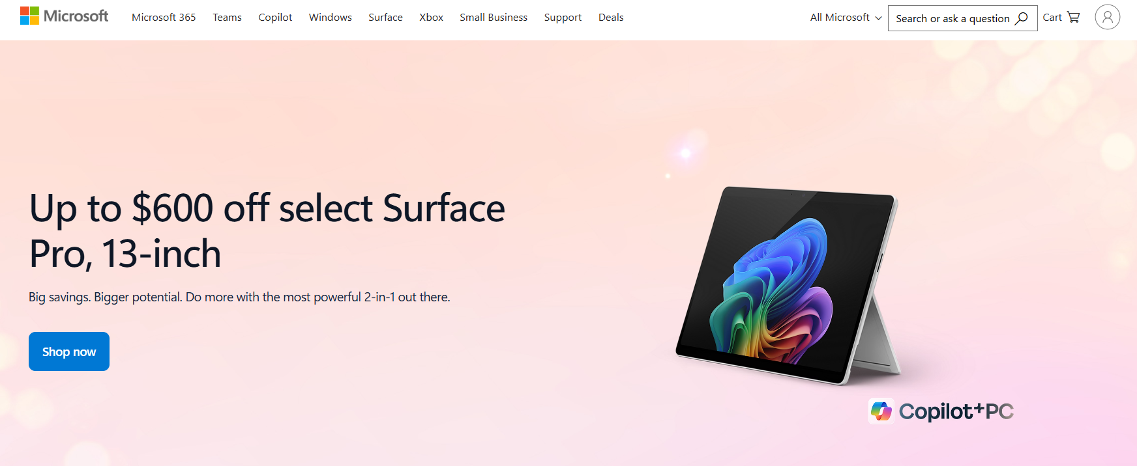Click the account profile avatar icon
This screenshot has height=466, width=1137.
pos(1107,17)
